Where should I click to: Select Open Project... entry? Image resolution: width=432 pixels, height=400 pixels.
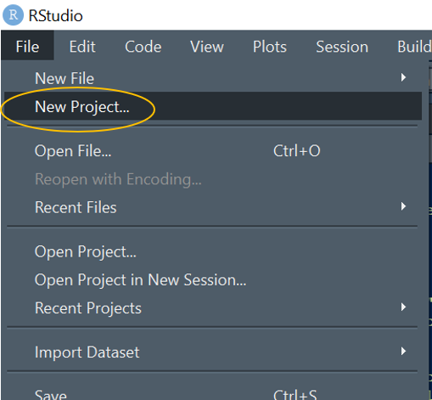(213, 251)
